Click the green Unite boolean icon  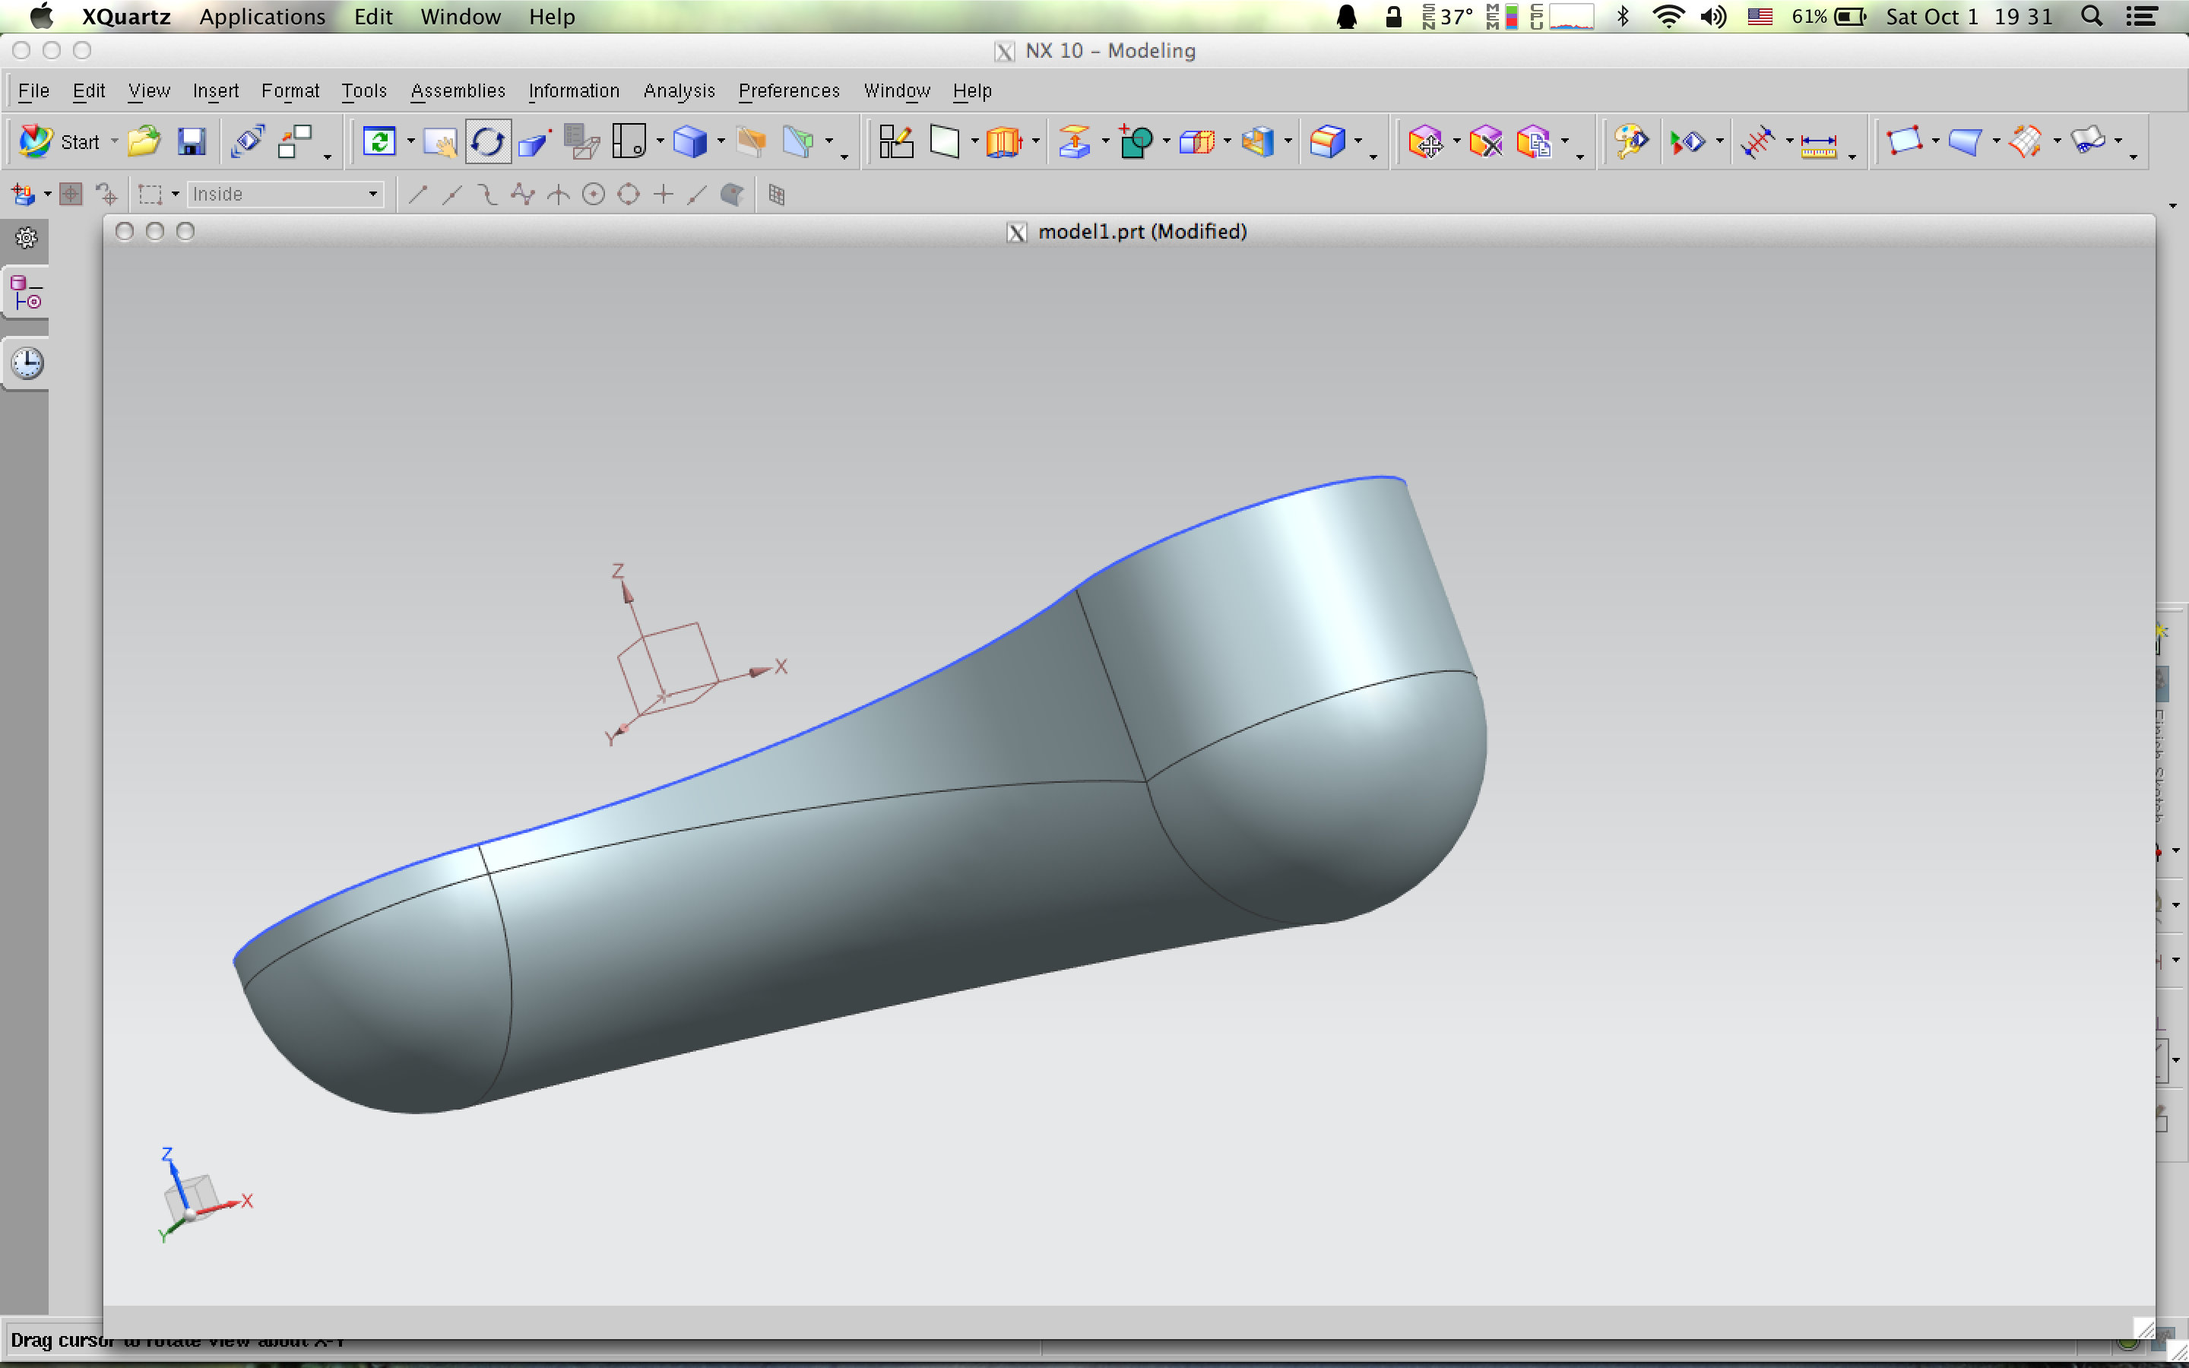[1136, 142]
